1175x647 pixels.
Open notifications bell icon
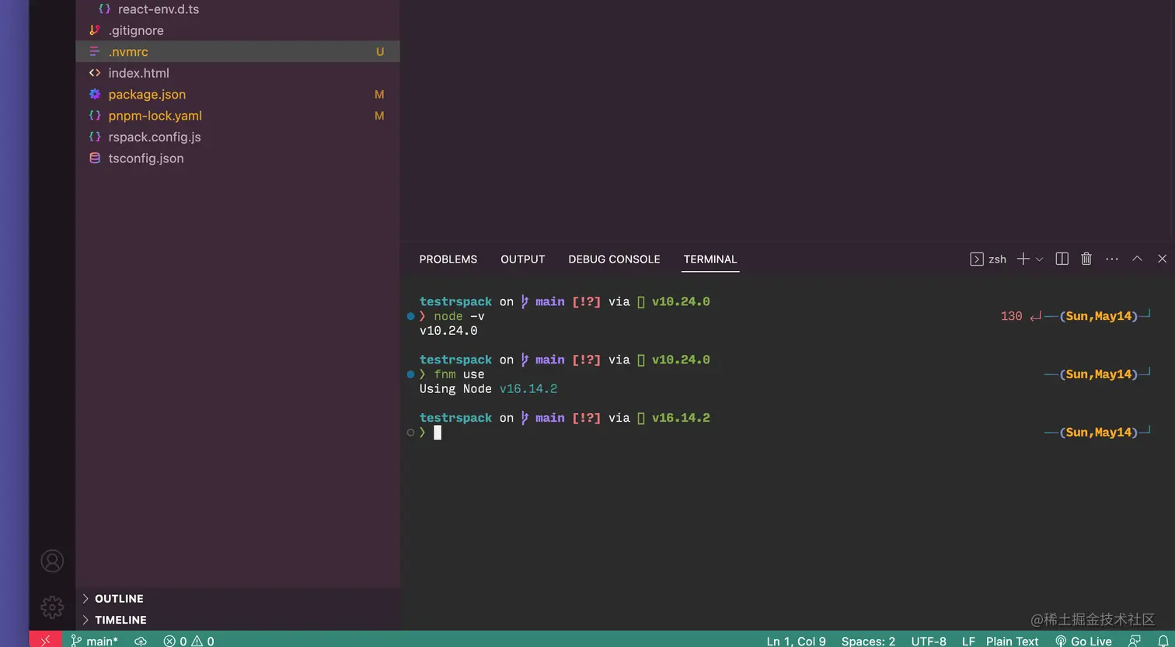pyautogui.click(x=1163, y=641)
